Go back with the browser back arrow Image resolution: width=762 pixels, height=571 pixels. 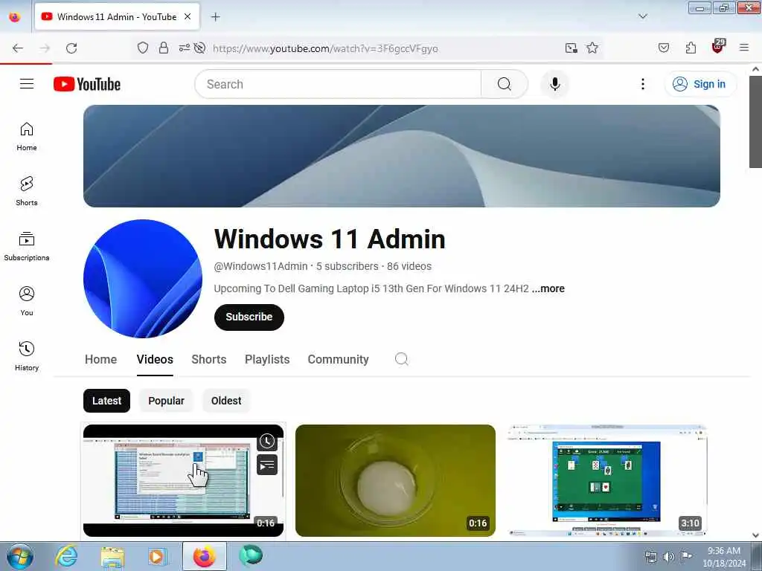pos(18,48)
